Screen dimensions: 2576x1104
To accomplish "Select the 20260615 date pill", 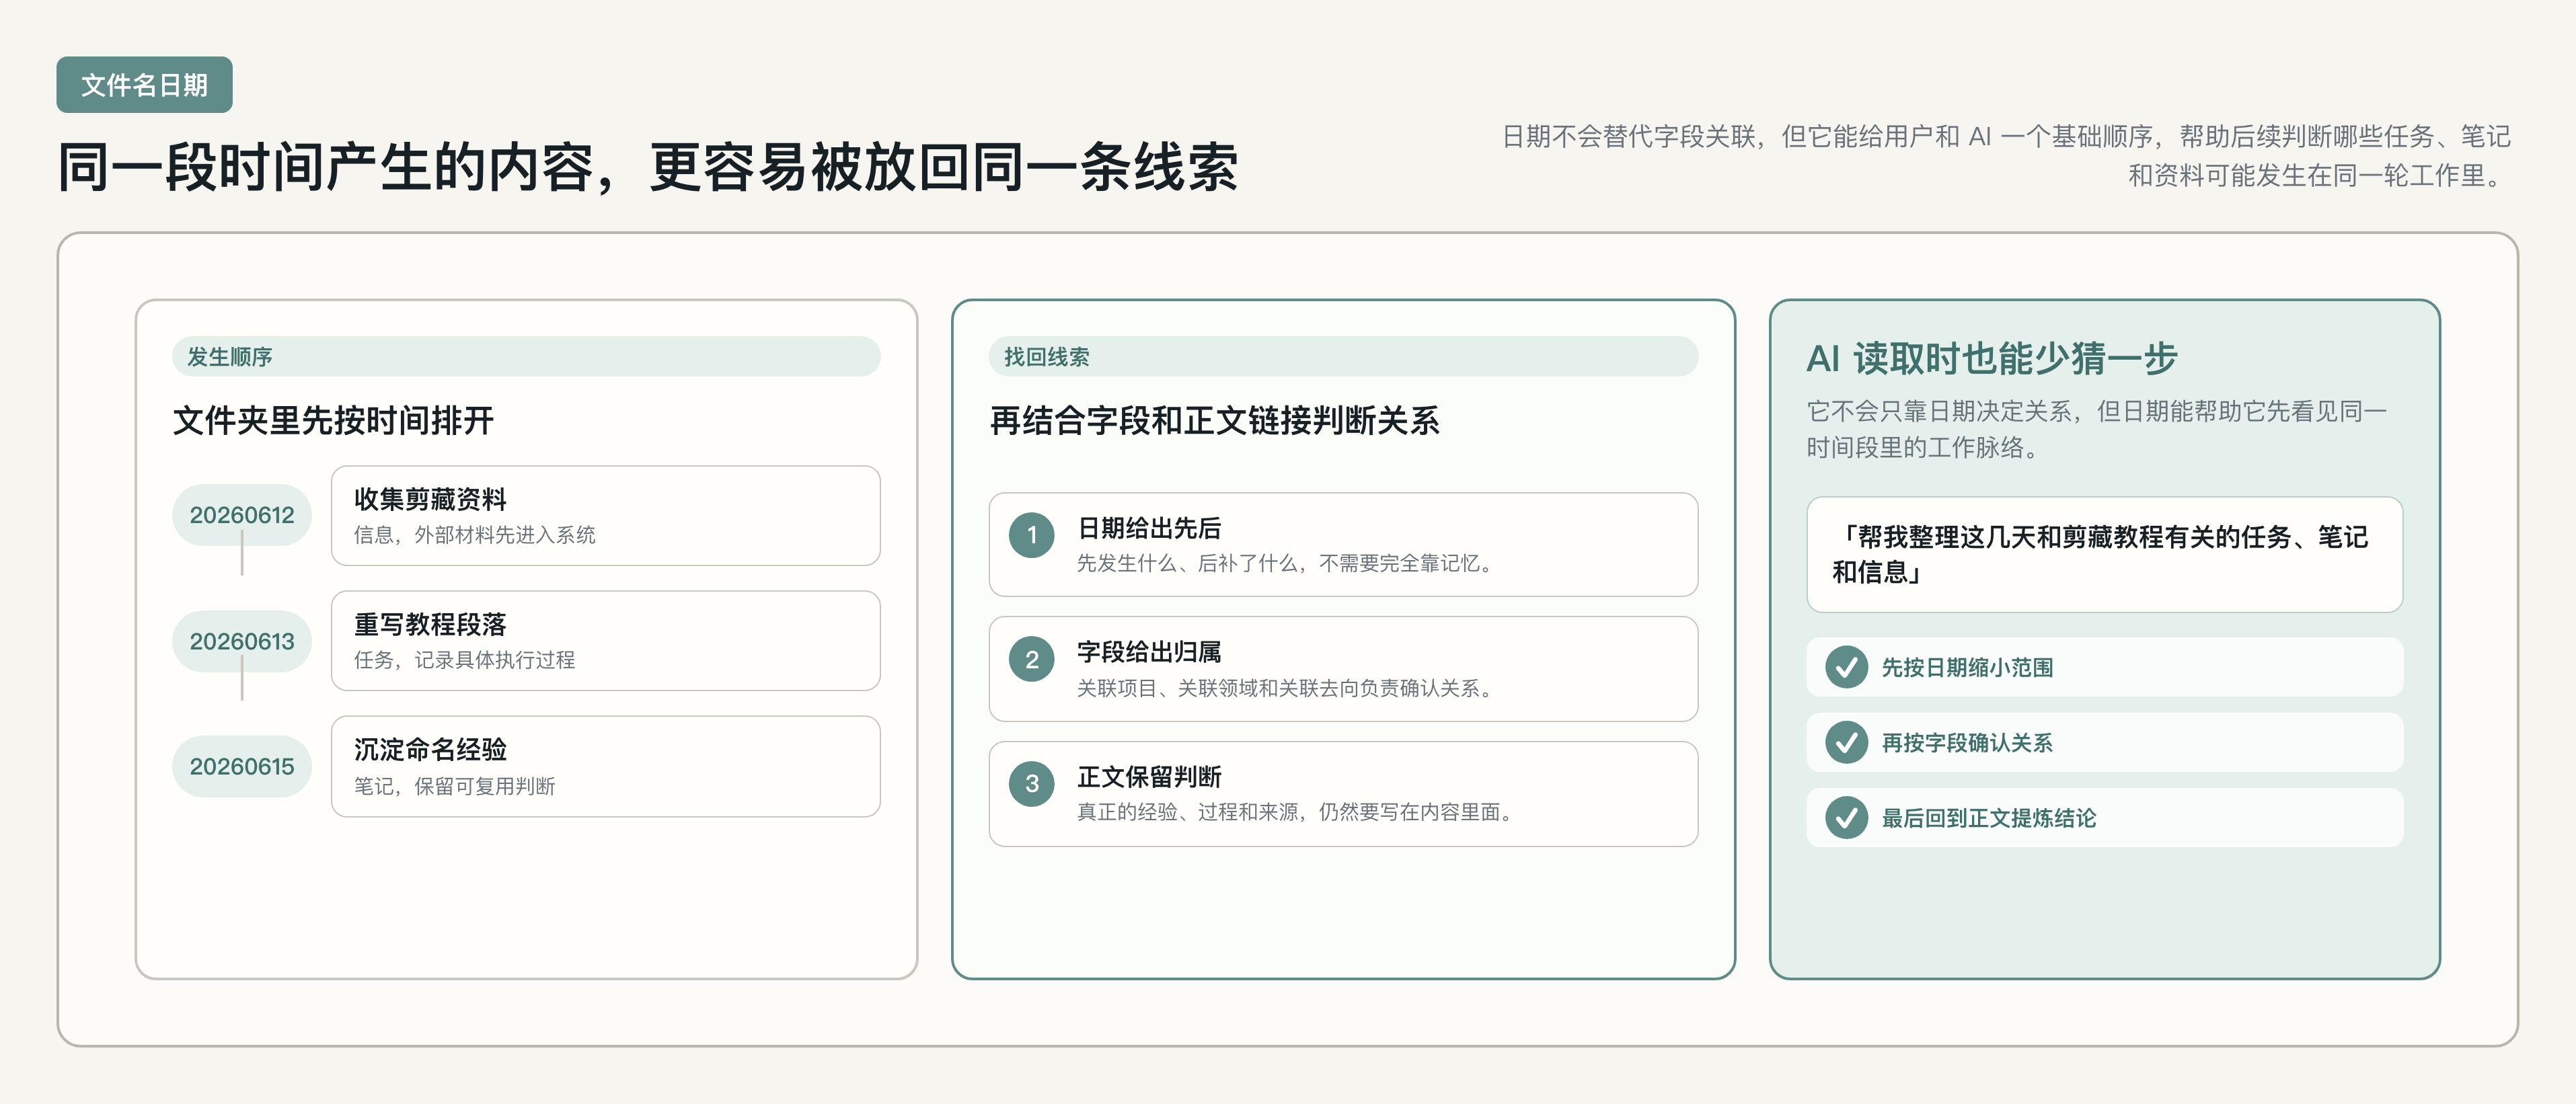I will click(x=242, y=766).
